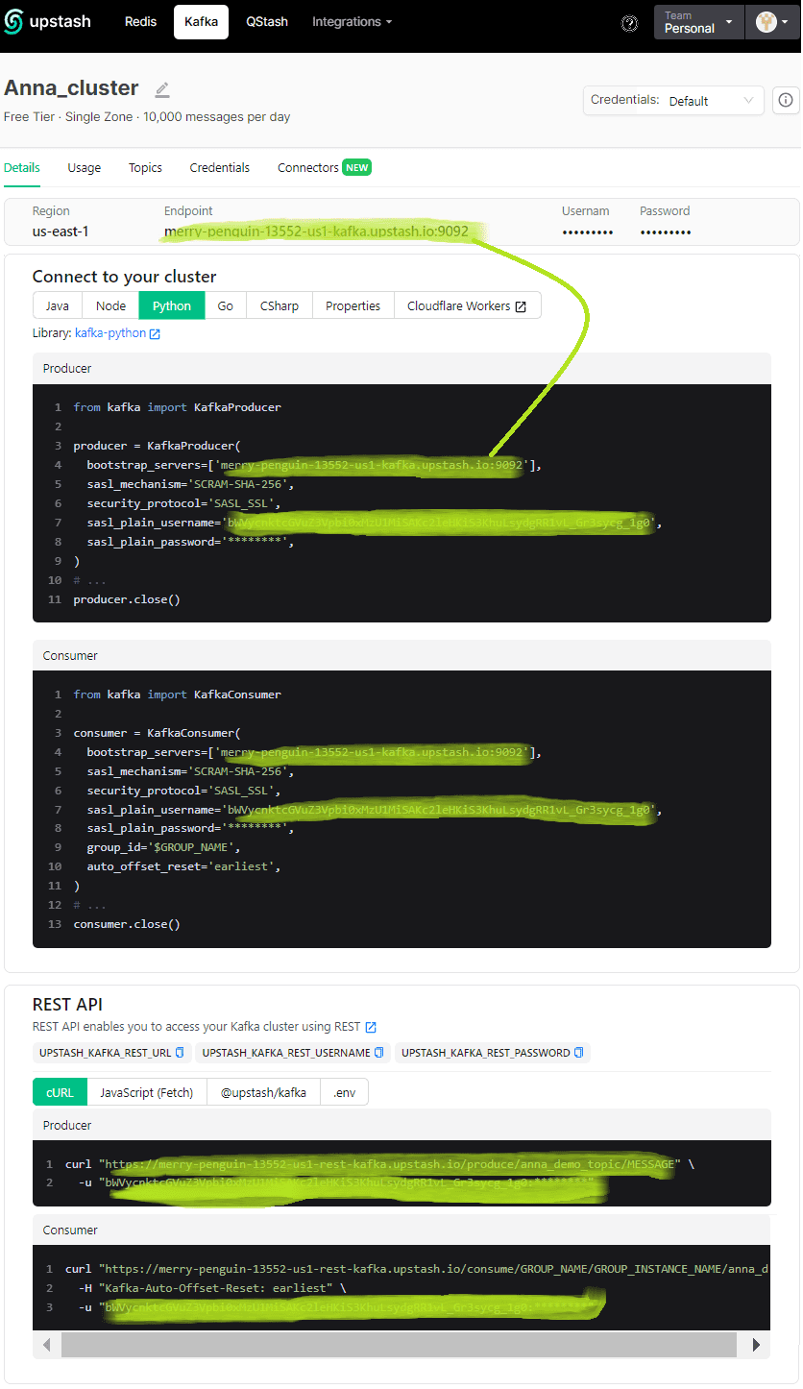Click UPSTASH_KAFKA_REST_PASSWORD label

[x=486, y=1053]
